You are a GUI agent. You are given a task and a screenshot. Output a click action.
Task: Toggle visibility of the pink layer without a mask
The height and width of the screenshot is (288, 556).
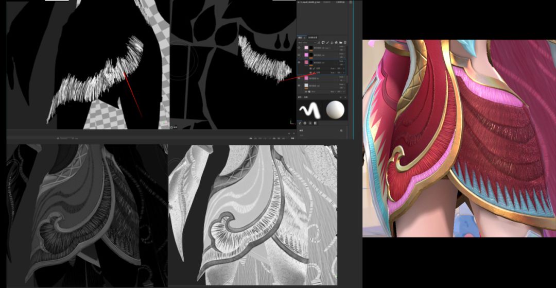pyautogui.click(x=299, y=78)
